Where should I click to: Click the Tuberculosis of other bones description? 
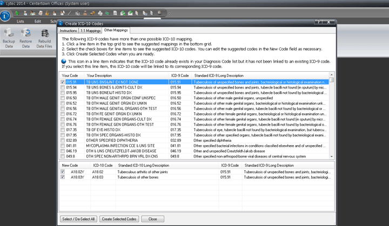coord(138,177)
